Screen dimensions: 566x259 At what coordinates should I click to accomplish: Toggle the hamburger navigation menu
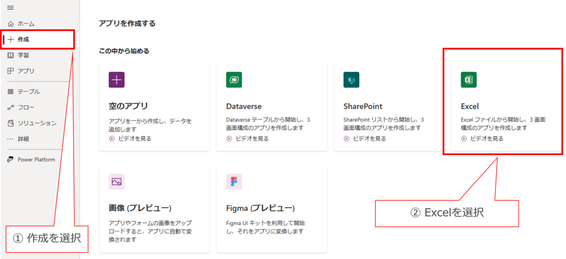[x=11, y=8]
